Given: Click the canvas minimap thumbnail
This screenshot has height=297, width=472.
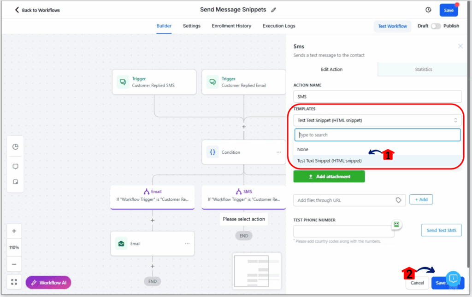Looking at the screenshot, I should coord(257,271).
